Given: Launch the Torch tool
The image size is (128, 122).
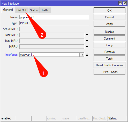Looking at the screenshot, I should 109,59.
